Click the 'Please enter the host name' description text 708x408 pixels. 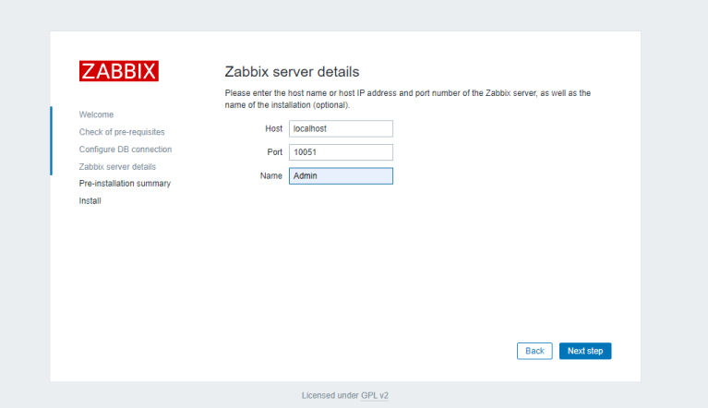(408, 99)
